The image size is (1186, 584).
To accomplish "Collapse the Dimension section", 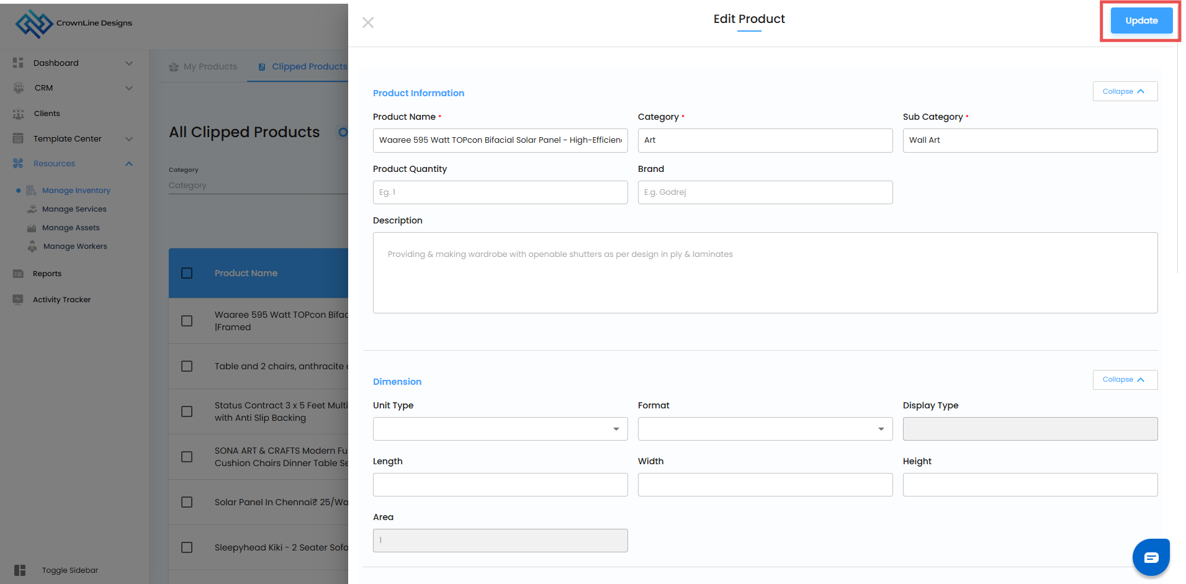I will pyautogui.click(x=1125, y=380).
